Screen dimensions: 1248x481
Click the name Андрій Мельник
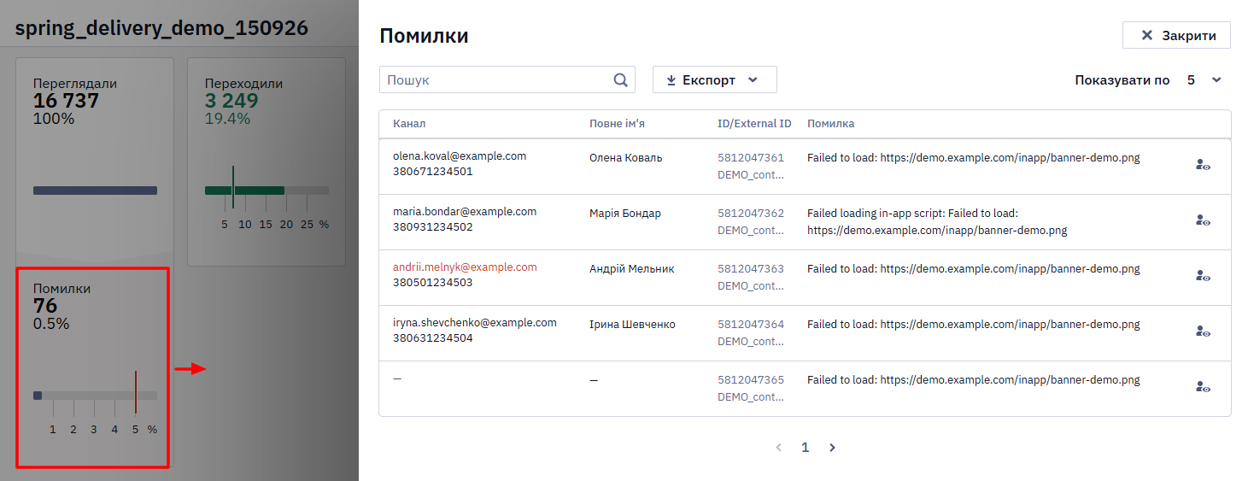[x=631, y=269]
